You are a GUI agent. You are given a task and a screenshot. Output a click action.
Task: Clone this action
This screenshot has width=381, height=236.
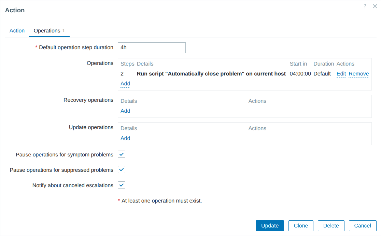(x=301, y=226)
